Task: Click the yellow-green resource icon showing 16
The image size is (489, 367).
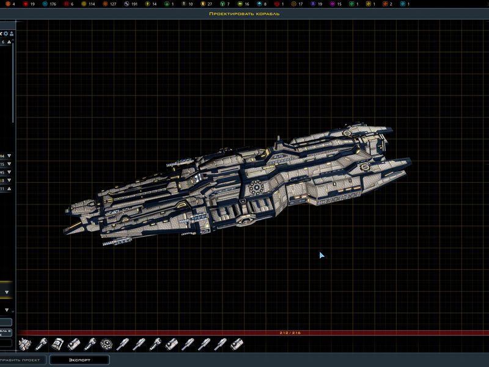Action: pos(240,4)
